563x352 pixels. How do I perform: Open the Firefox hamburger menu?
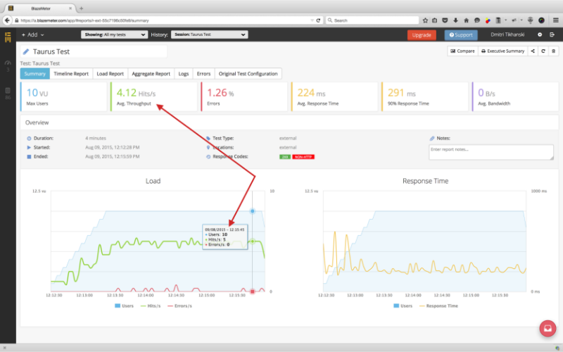pos(555,20)
